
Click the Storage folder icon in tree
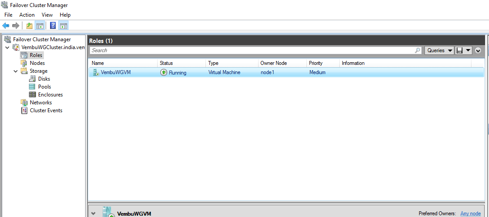[24, 71]
